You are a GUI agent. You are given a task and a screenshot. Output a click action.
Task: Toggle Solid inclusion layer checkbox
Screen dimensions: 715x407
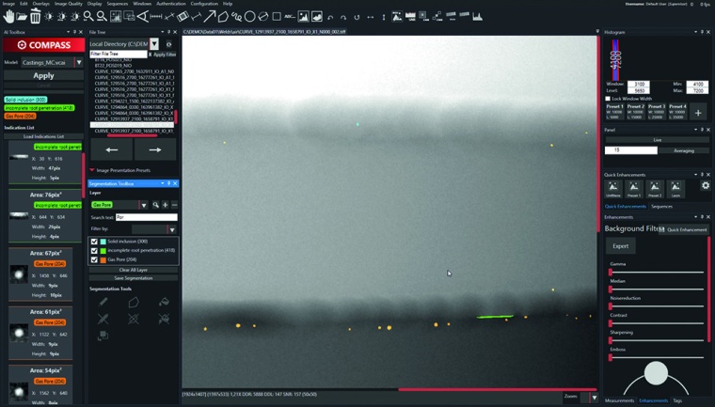pyautogui.click(x=94, y=242)
